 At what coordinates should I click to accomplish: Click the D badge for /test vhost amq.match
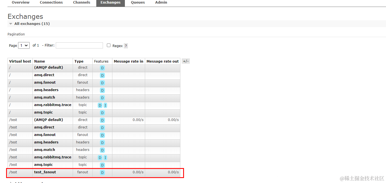click(102, 150)
